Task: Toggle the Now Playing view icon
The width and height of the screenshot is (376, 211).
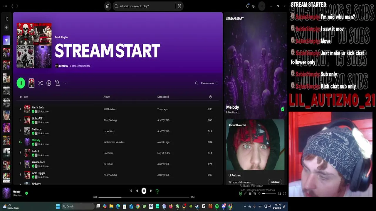Action: pos(240,193)
